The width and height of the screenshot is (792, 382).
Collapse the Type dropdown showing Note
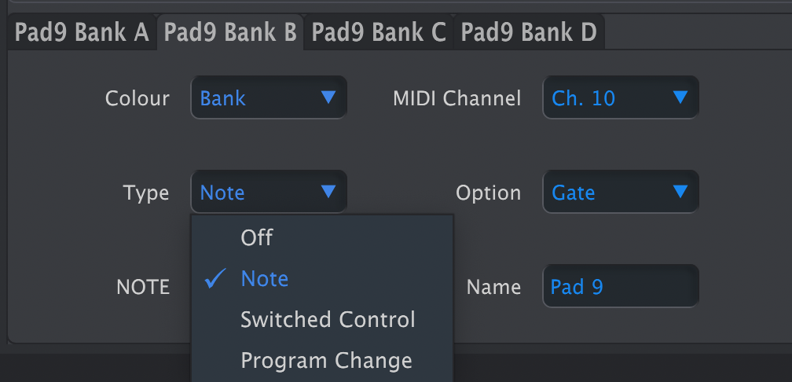269,192
